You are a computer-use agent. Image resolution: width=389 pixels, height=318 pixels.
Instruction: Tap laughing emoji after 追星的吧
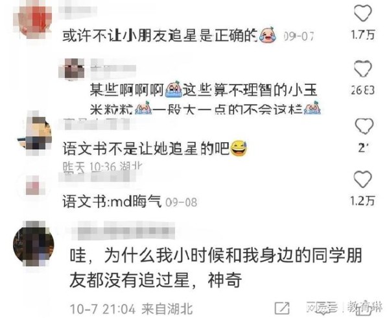tap(239, 148)
